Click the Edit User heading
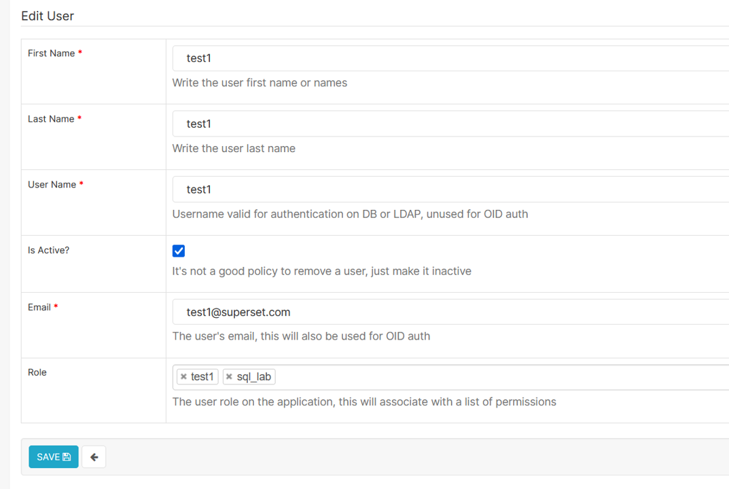 pos(48,16)
